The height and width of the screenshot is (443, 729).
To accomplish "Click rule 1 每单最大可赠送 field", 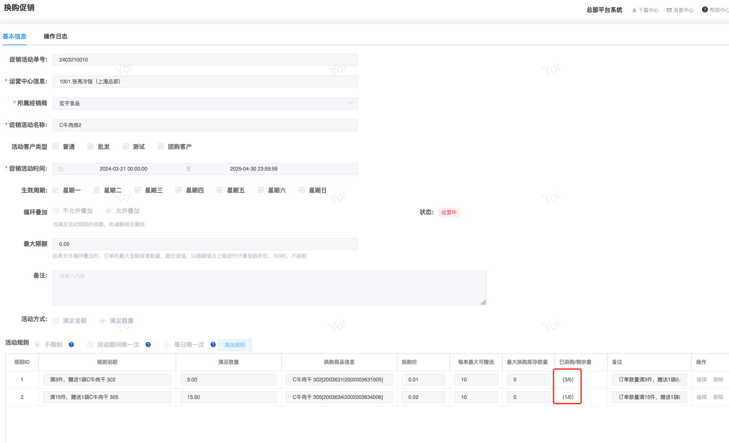I will [x=476, y=380].
